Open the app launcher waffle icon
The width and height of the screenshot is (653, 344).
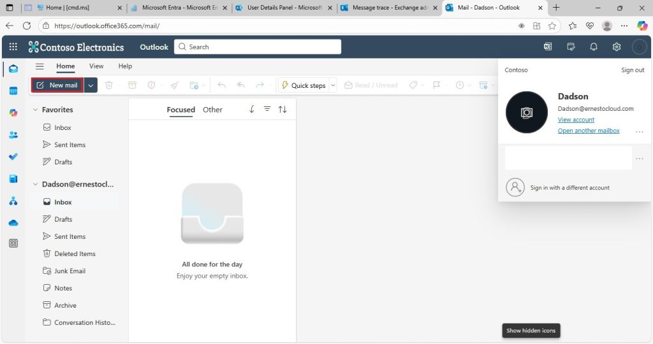13,47
